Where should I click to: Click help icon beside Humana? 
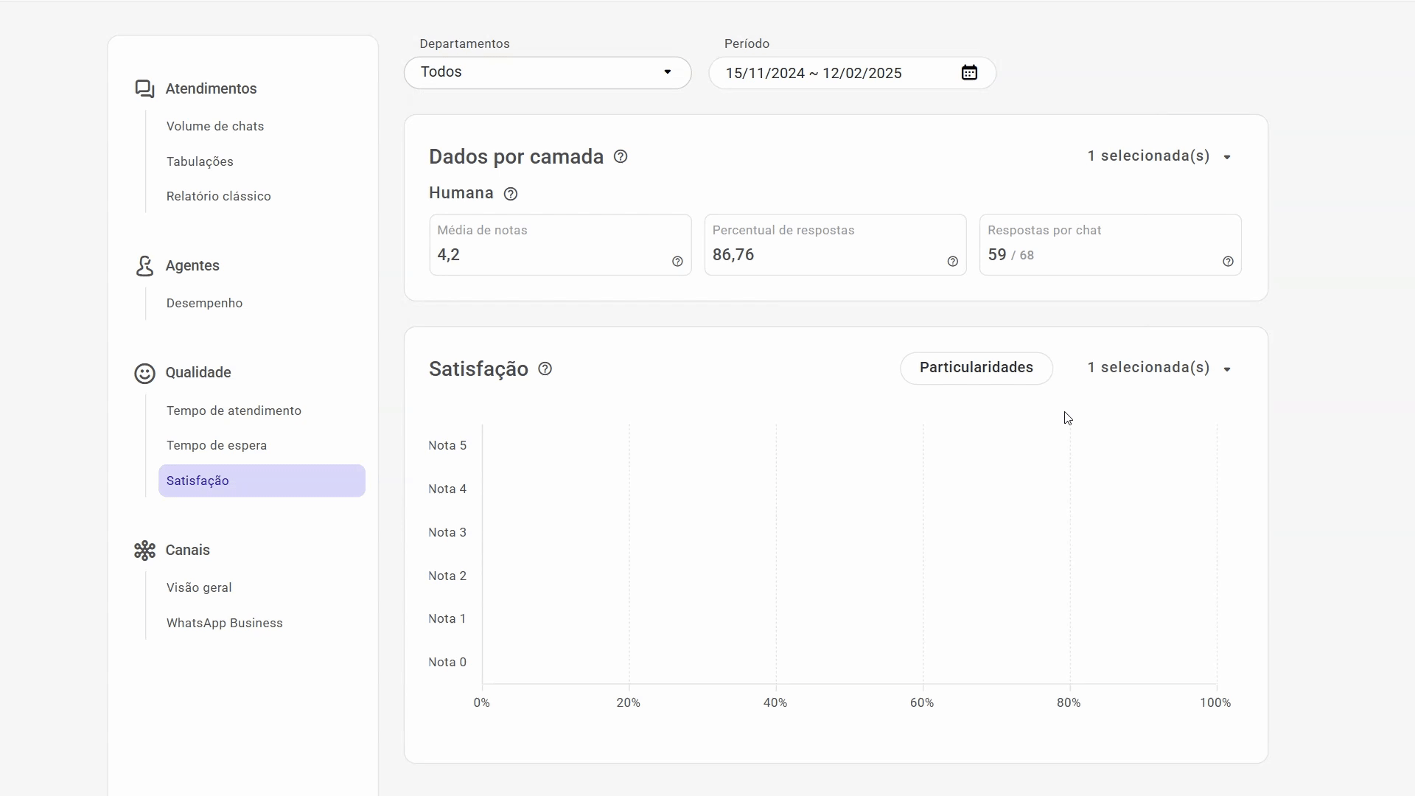pyautogui.click(x=510, y=194)
